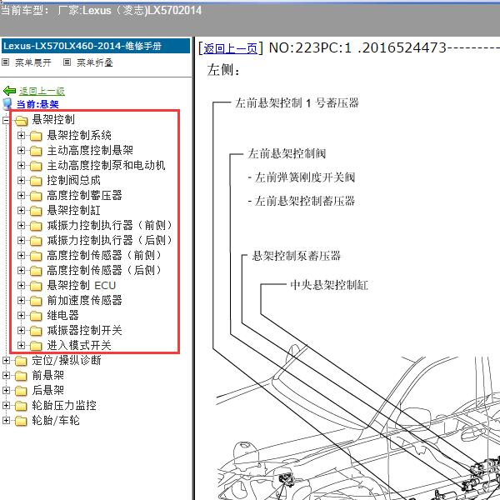Click 菜单展开 text button

click(x=33, y=62)
